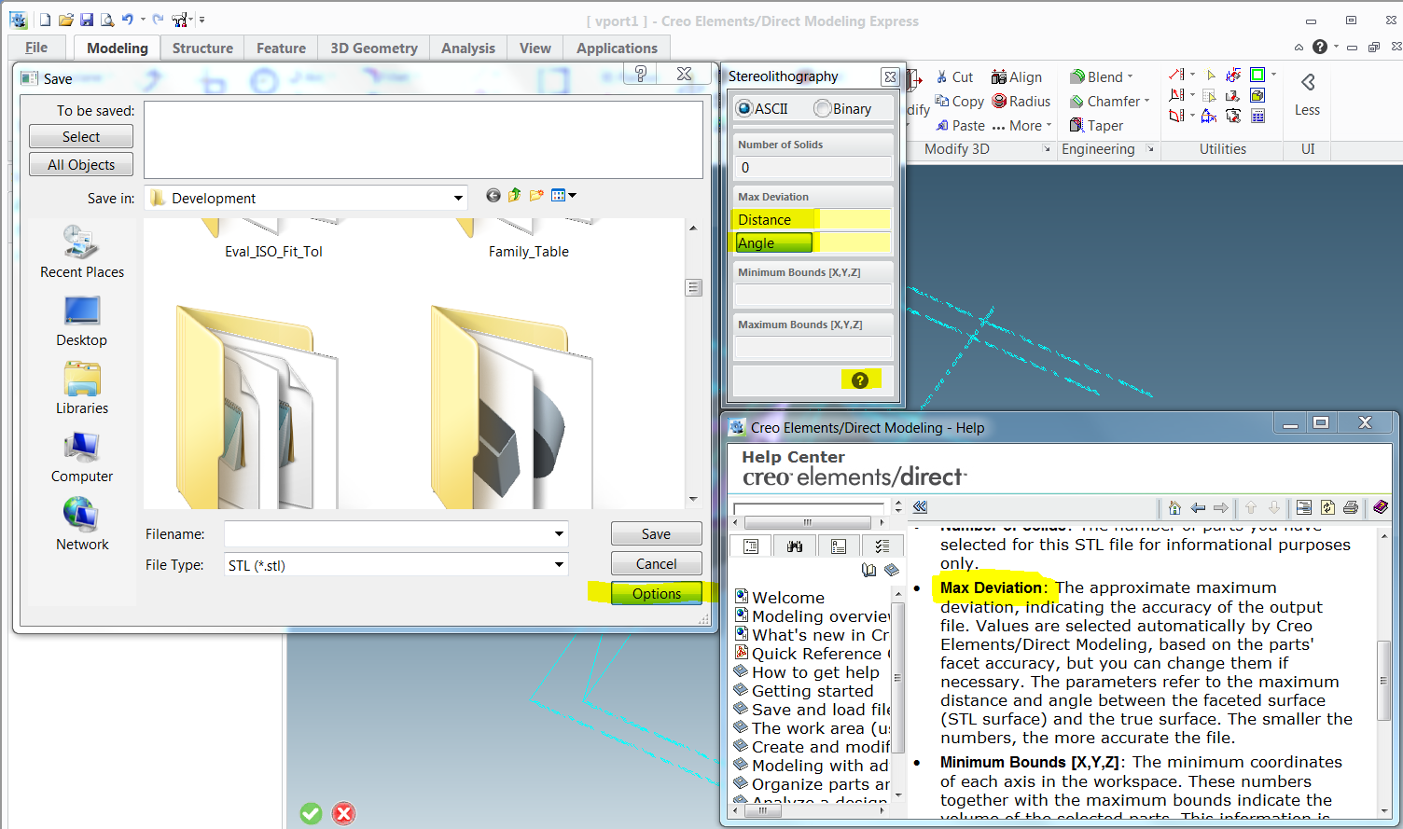This screenshot has height=829, width=1403.
Task: Create a new file from quick access toolbar
Action: 45,20
